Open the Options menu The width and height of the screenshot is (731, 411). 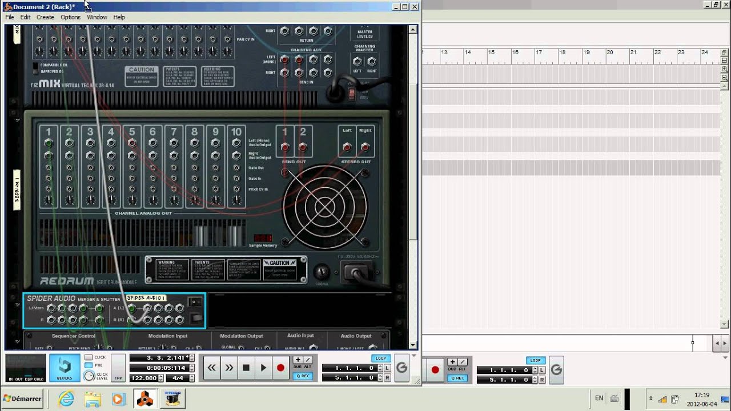point(70,17)
